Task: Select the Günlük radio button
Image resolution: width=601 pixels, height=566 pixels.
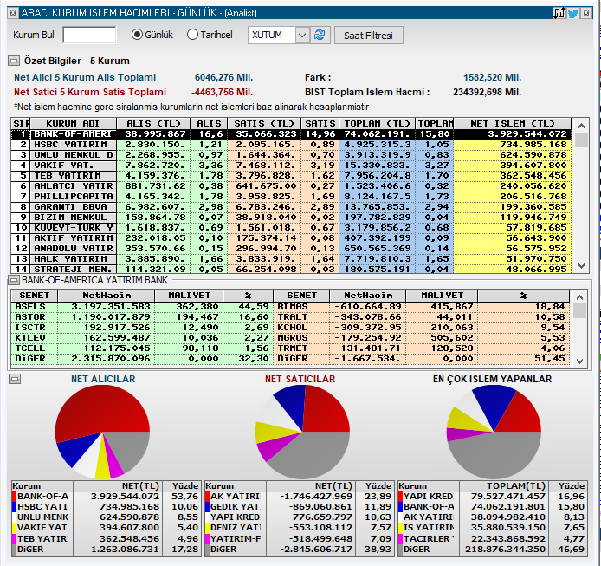Action: (x=137, y=35)
